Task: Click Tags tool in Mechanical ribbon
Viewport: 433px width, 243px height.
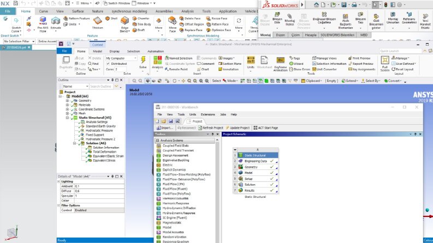Action: pos(294,58)
